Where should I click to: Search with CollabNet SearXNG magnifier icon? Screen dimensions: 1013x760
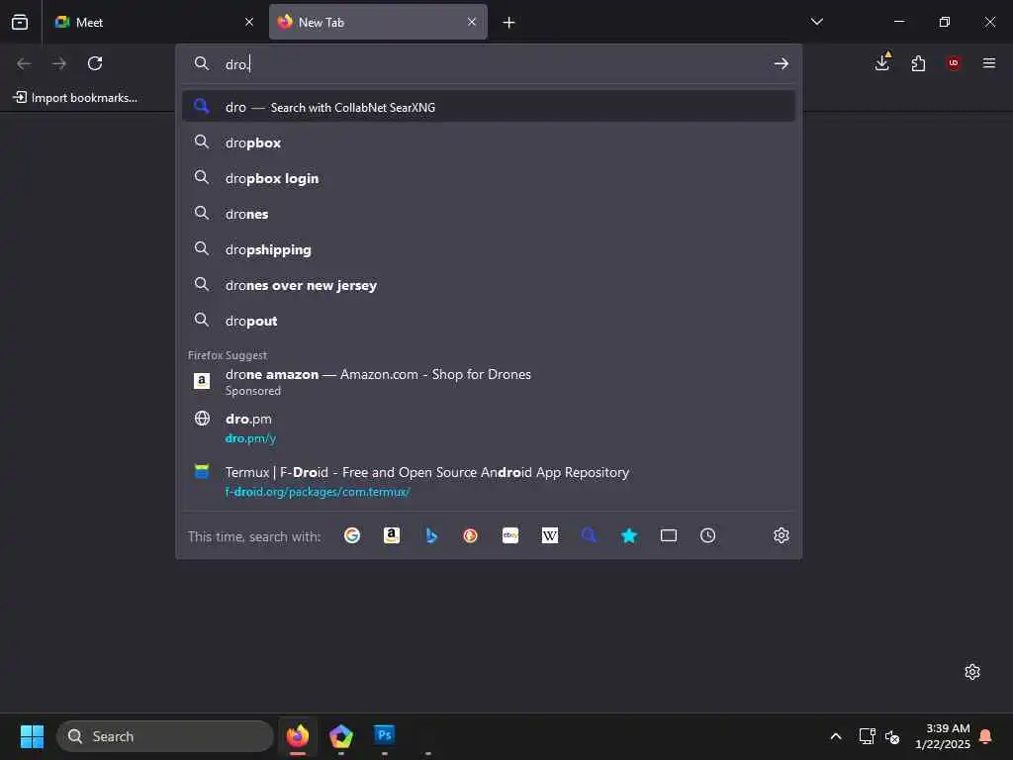tap(590, 535)
